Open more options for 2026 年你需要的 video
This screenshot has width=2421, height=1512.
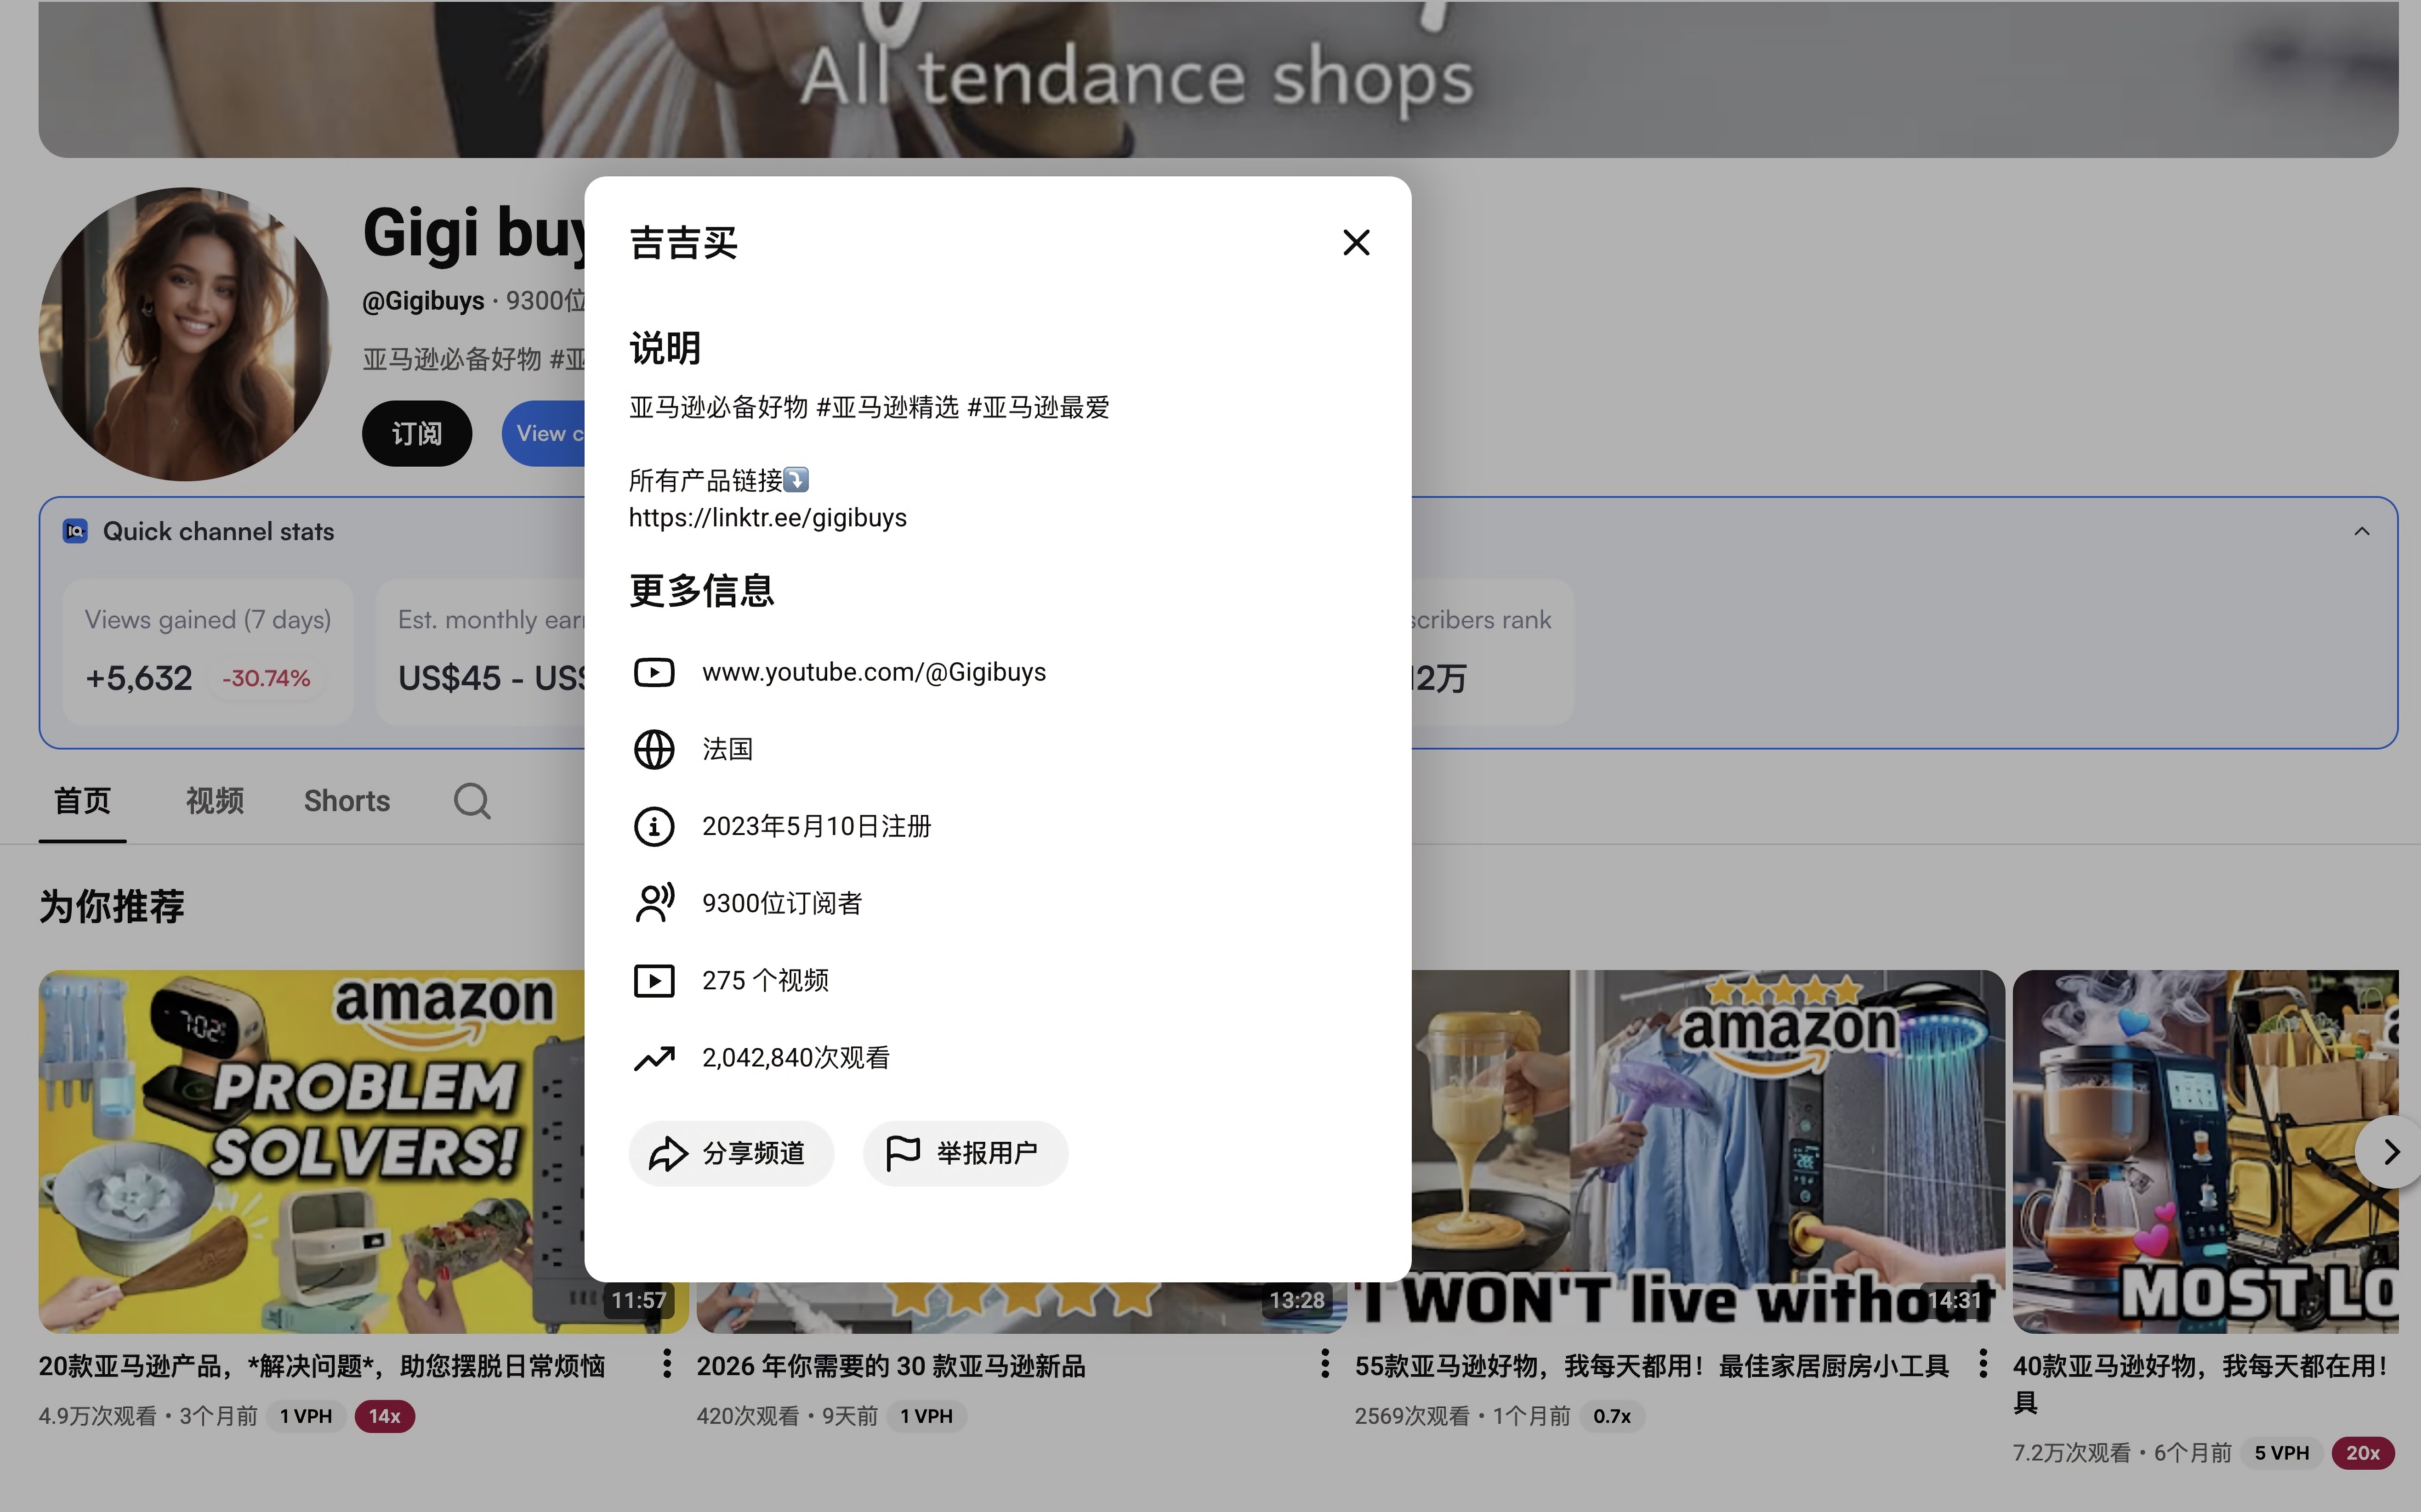[1324, 1364]
